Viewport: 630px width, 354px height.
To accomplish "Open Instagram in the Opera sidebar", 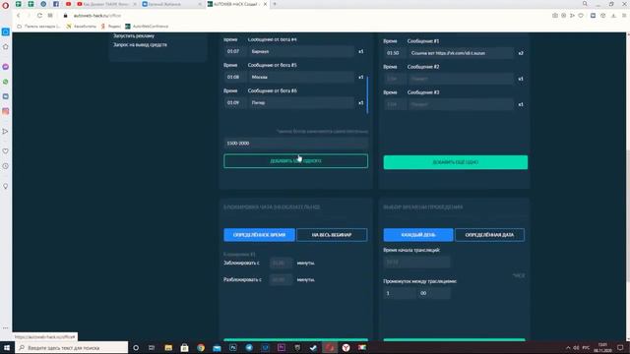I will tap(6, 111).
